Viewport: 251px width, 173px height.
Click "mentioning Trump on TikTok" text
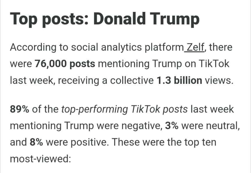164,64
